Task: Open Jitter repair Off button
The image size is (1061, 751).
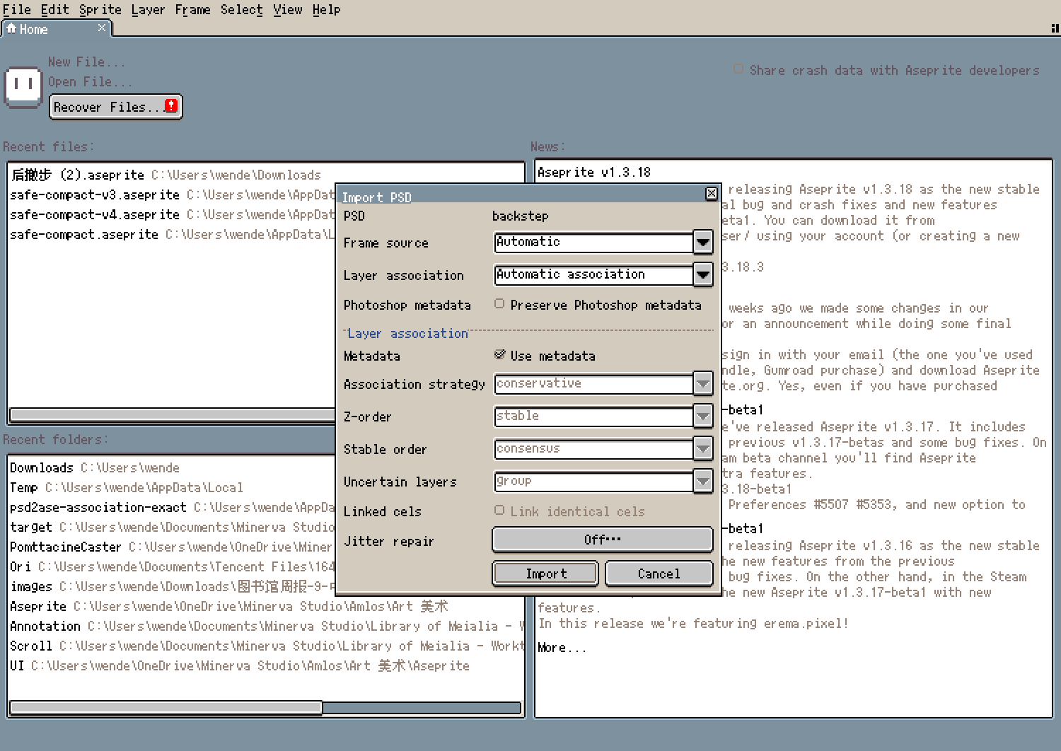Action: click(602, 540)
